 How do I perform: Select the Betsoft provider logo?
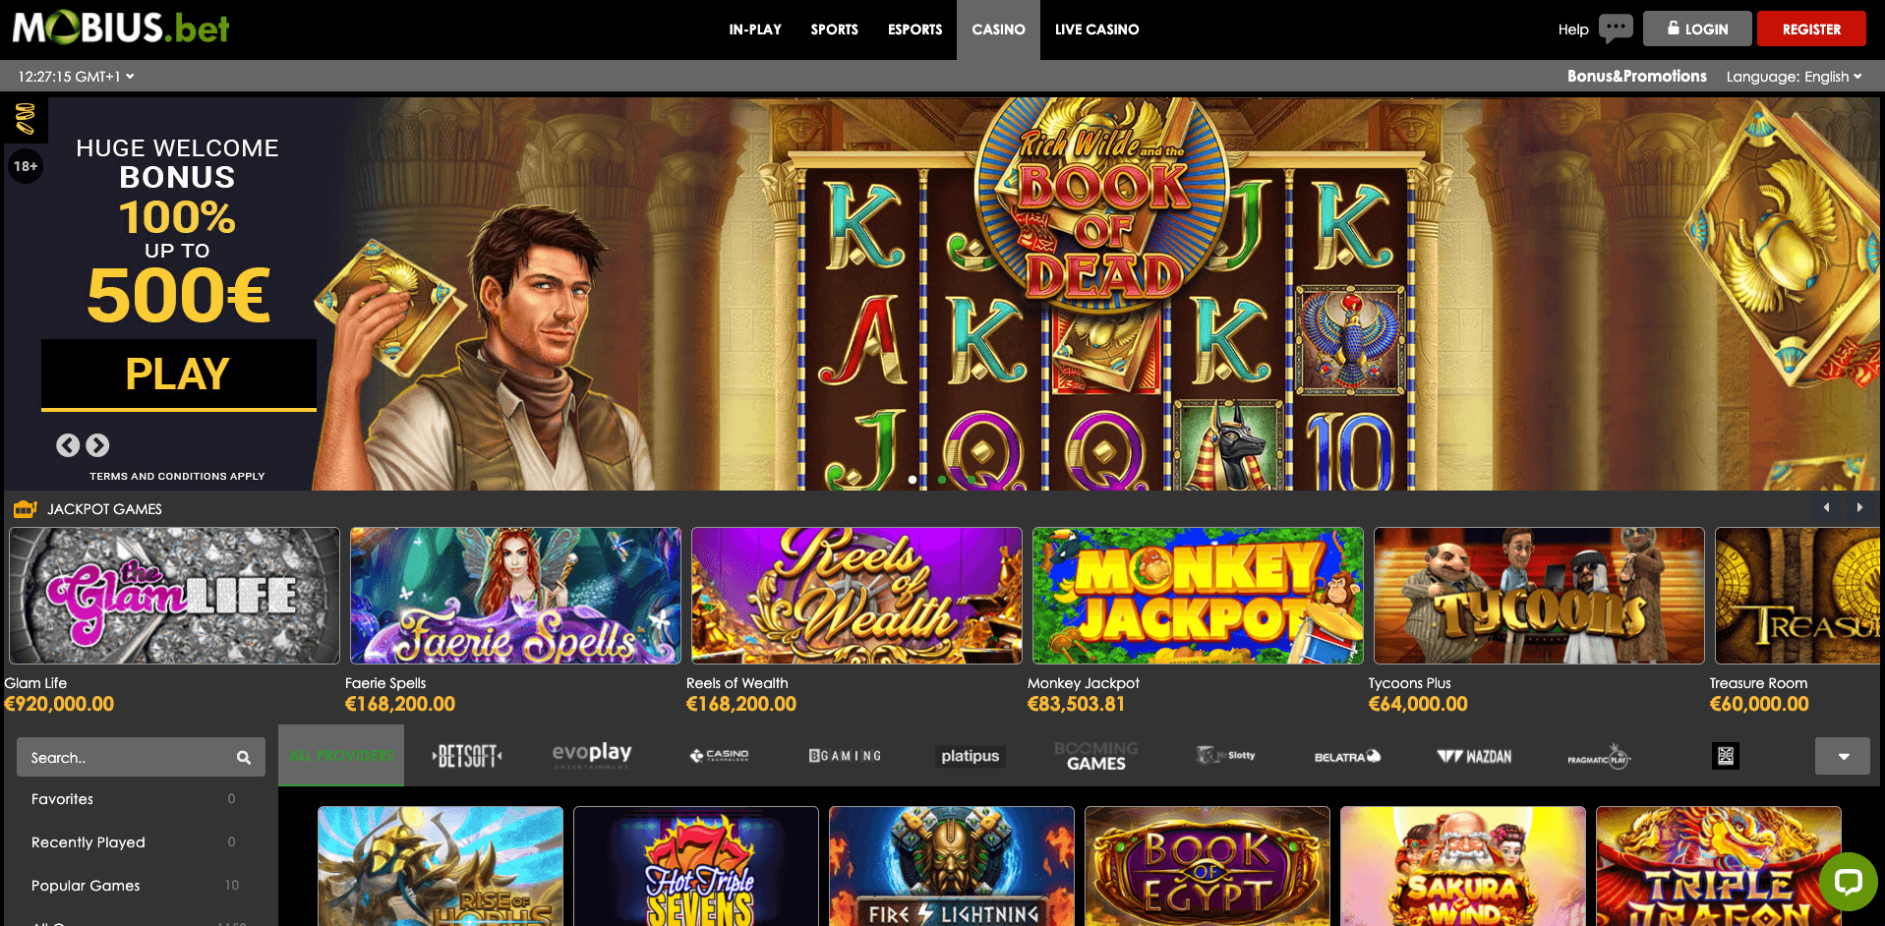tap(468, 756)
